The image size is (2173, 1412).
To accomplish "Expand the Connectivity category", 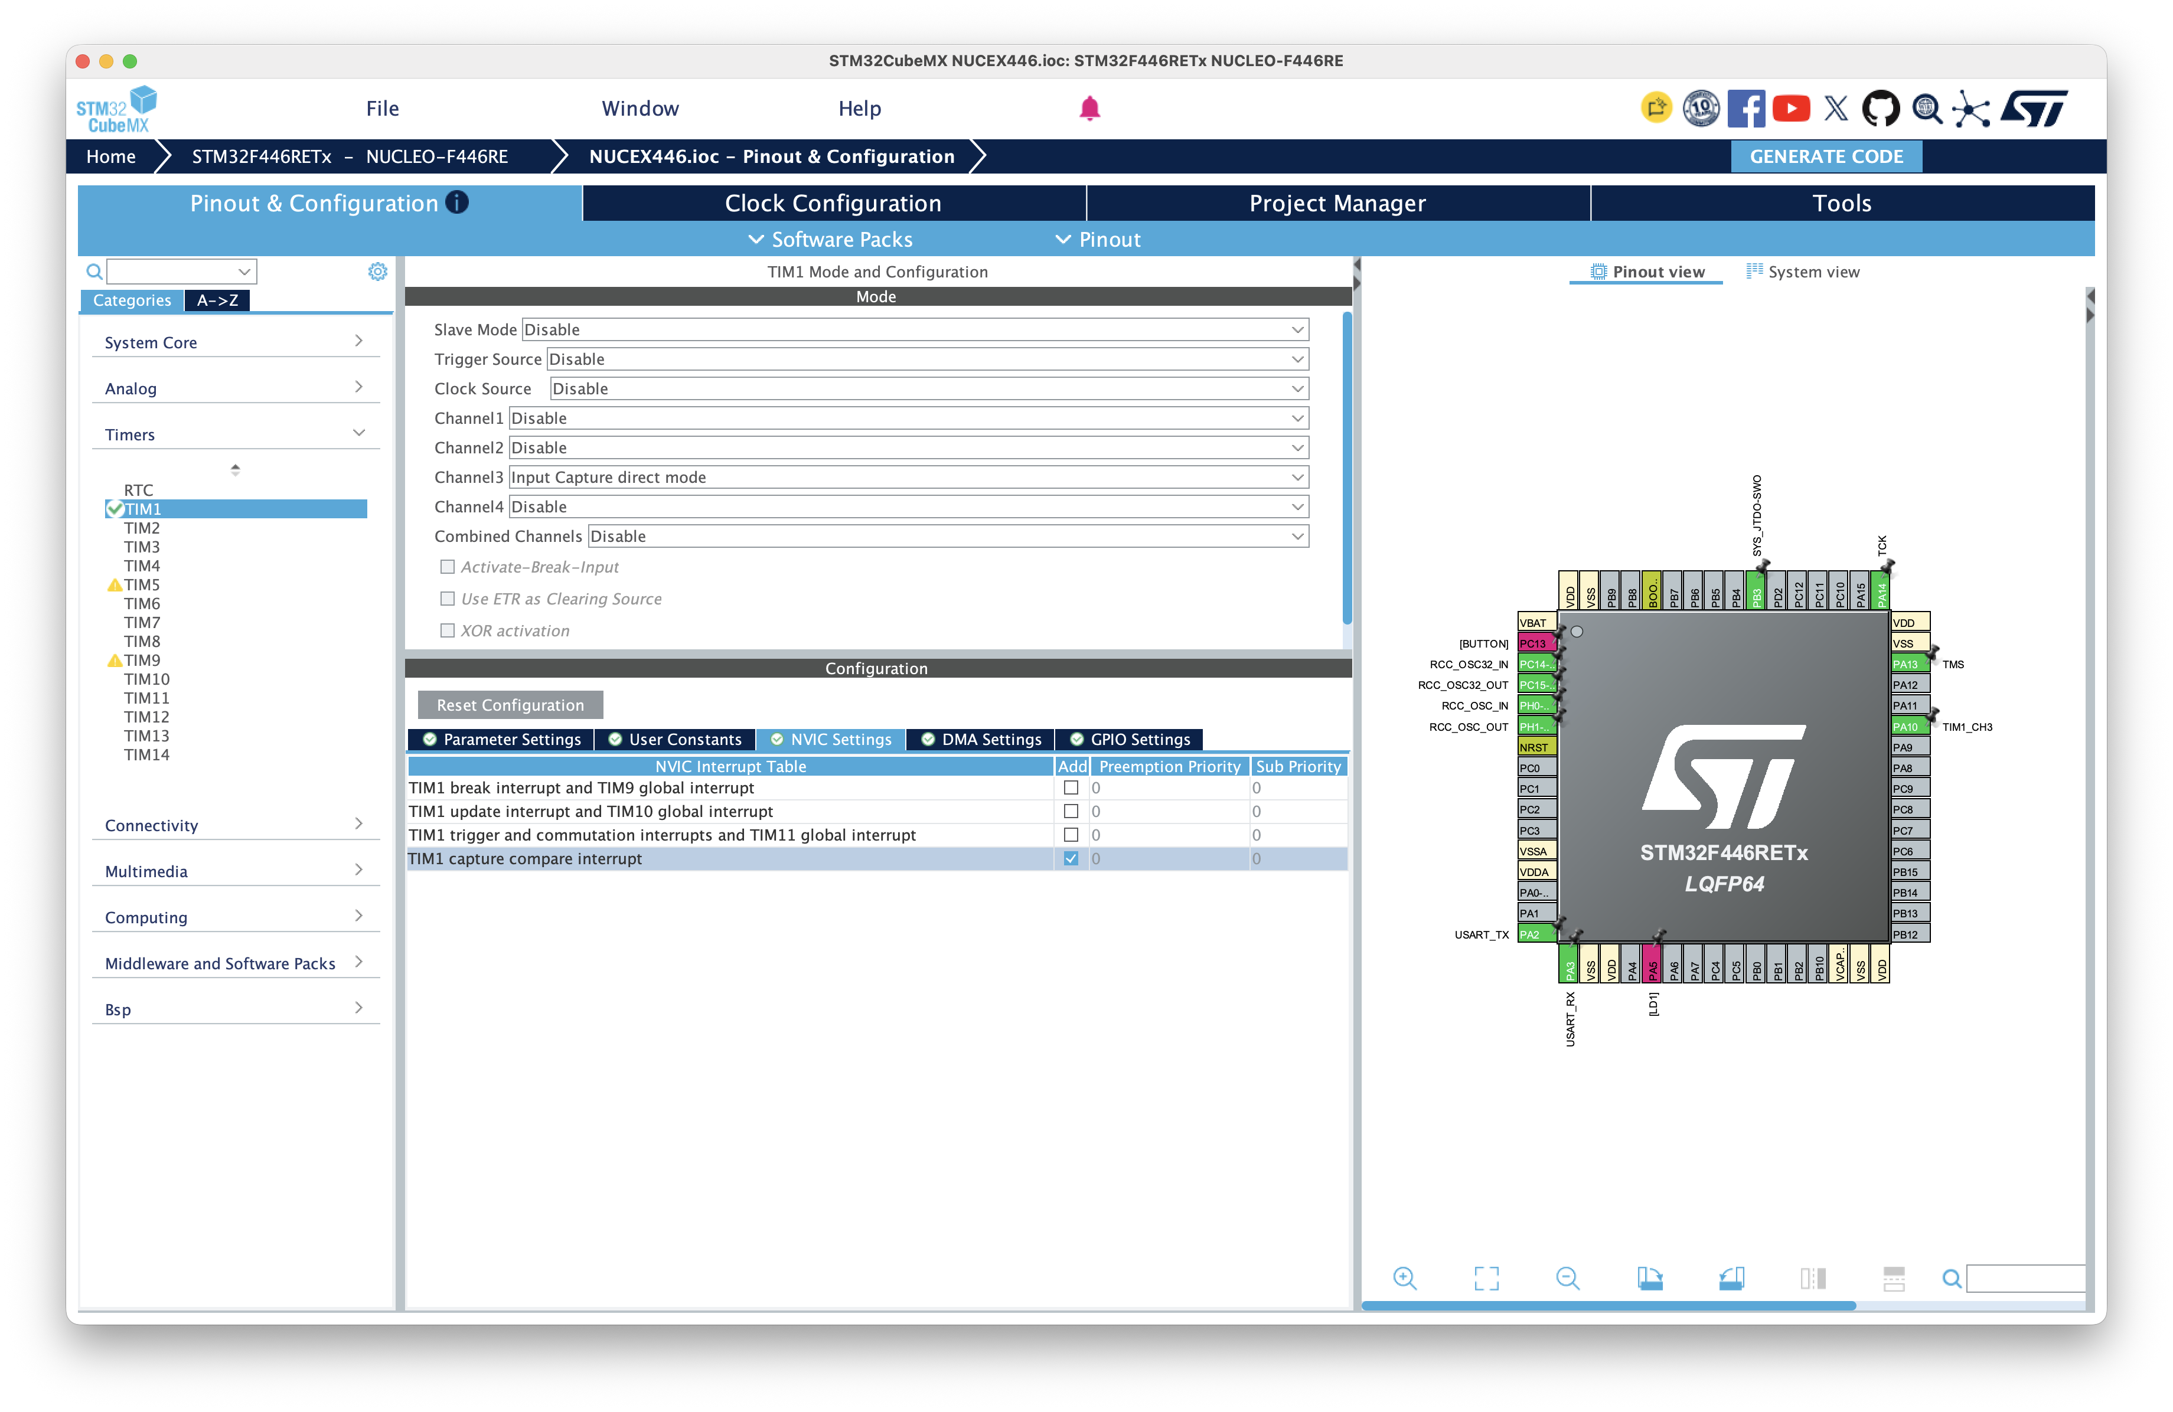I will point(236,825).
